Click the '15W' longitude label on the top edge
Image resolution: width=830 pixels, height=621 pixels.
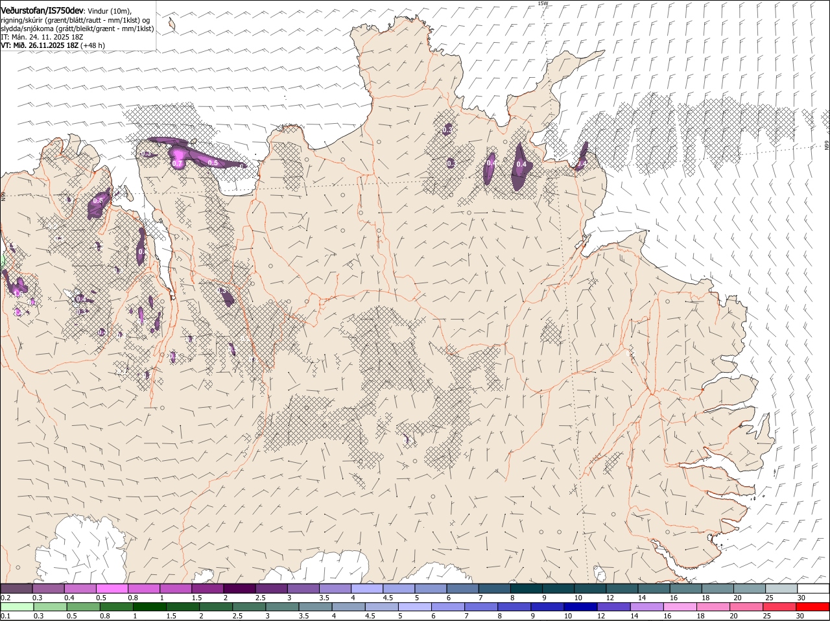click(x=543, y=3)
